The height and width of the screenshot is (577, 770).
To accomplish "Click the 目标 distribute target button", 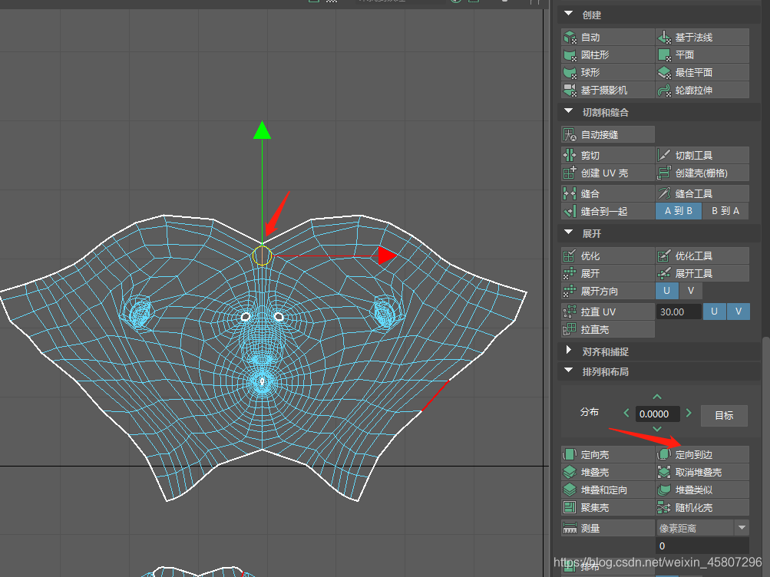I will click(724, 416).
